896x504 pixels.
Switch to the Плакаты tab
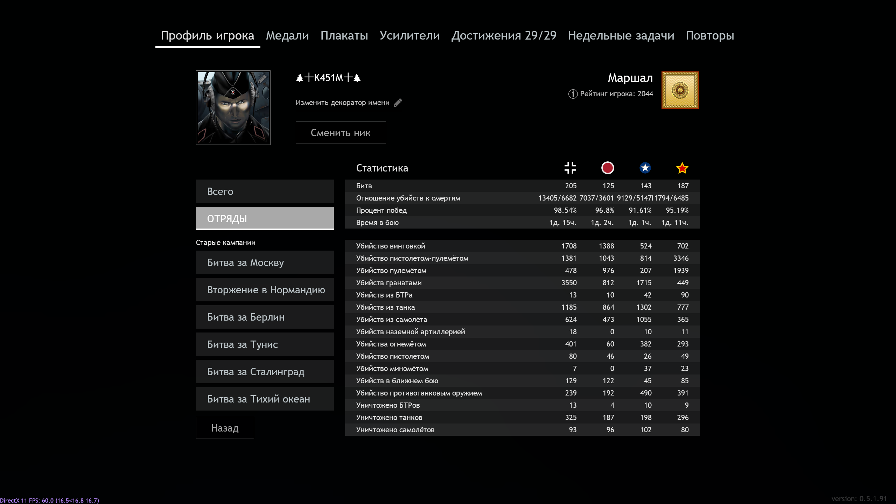click(x=344, y=35)
